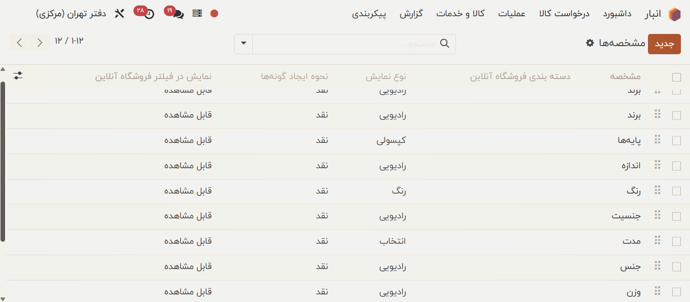Screen dimensions: 690x302
Task: Open the مدت attribute record
Action: click(632, 241)
